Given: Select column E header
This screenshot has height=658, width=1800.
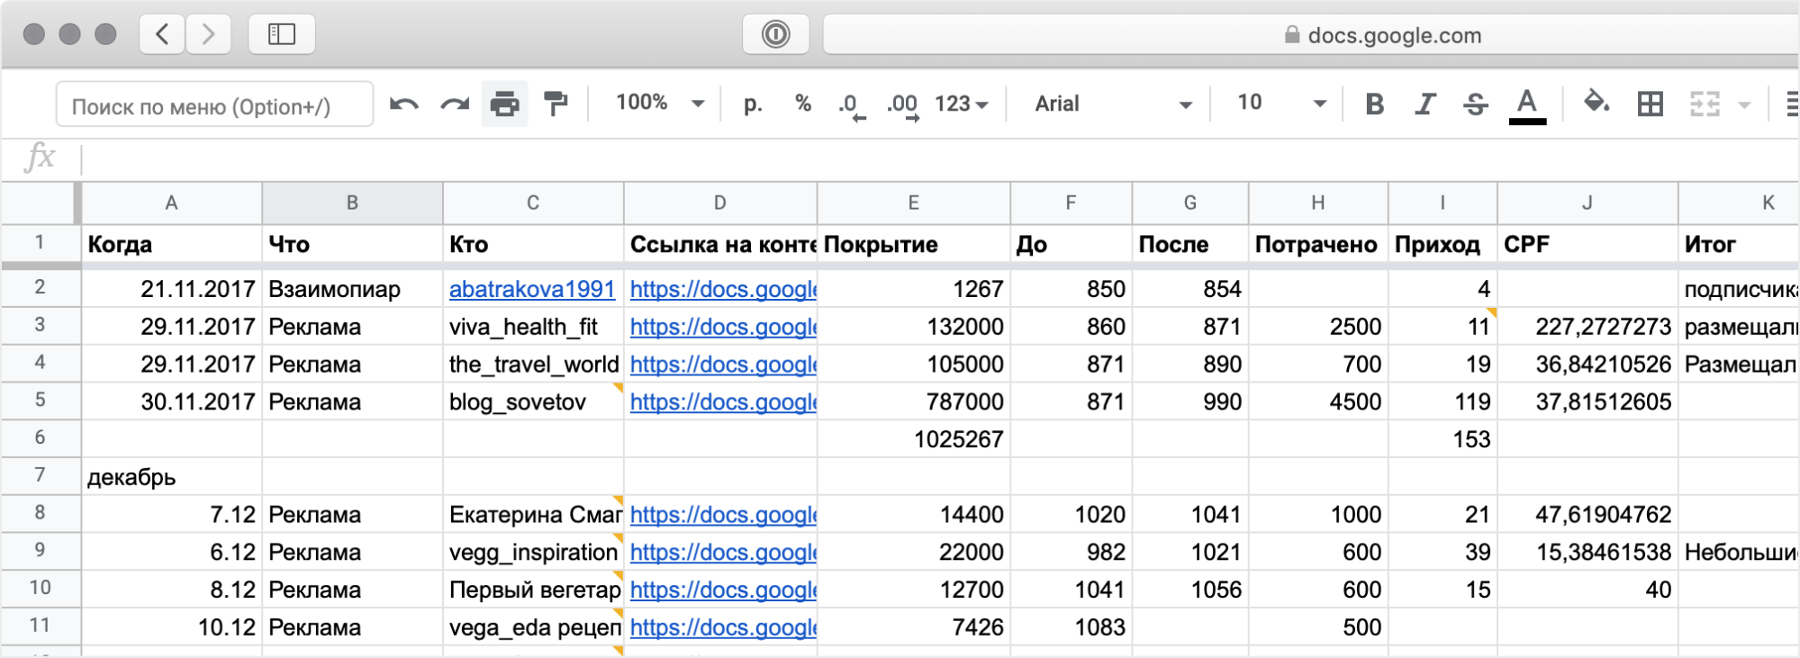Looking at the screenshot, I should click(x=913, y=203).
